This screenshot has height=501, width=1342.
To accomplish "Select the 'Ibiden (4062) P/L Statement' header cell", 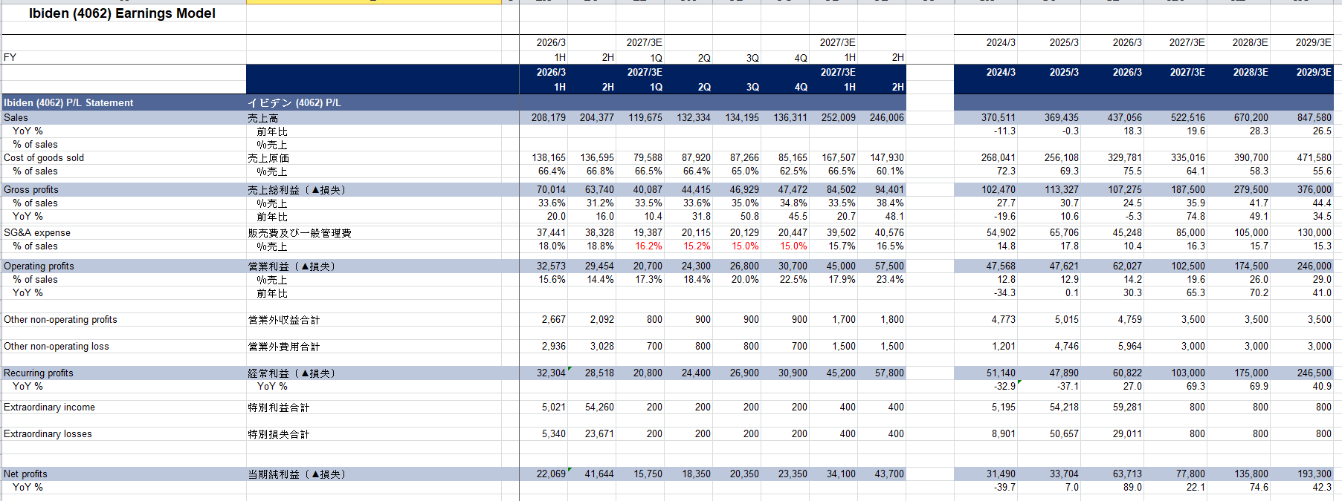I will click(68, 102).
